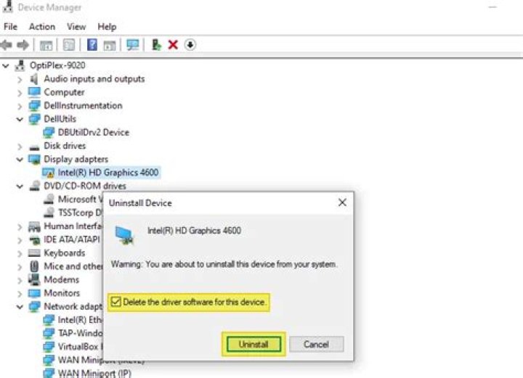Select DellUtils tree label
The image size is (523, 378).
[60, 119]
